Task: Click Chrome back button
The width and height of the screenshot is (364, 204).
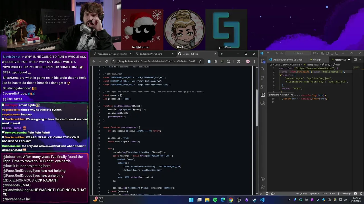Action: pyautogui.click(x=94, y=61)
